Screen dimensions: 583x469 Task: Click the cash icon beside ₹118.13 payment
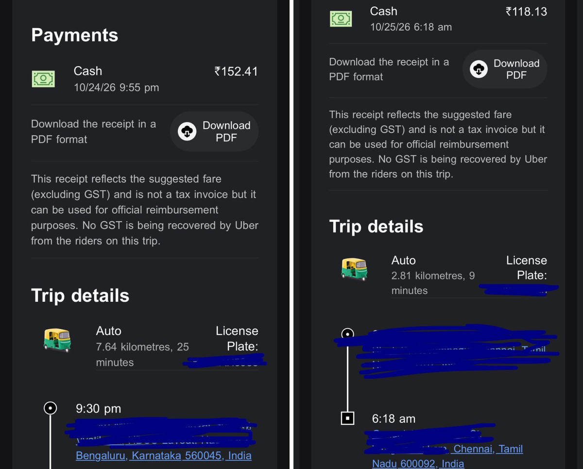point(341,18)
